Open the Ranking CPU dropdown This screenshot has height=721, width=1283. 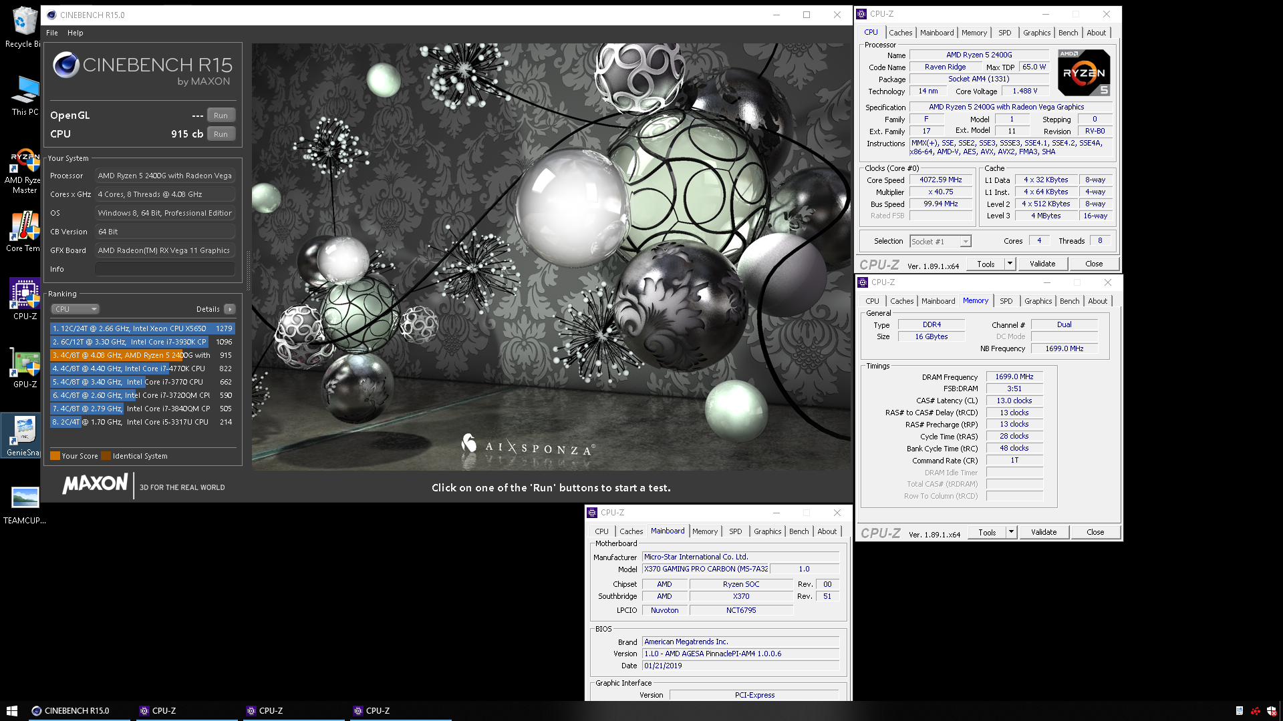click(x=76, y=309)
